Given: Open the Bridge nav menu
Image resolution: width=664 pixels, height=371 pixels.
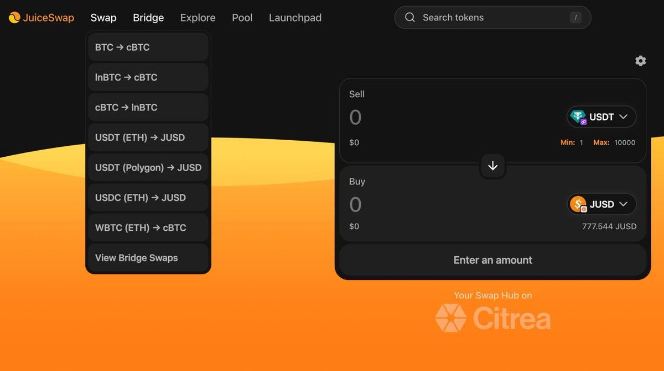Looking at the screenshot, I should click(x=148, y=18).
